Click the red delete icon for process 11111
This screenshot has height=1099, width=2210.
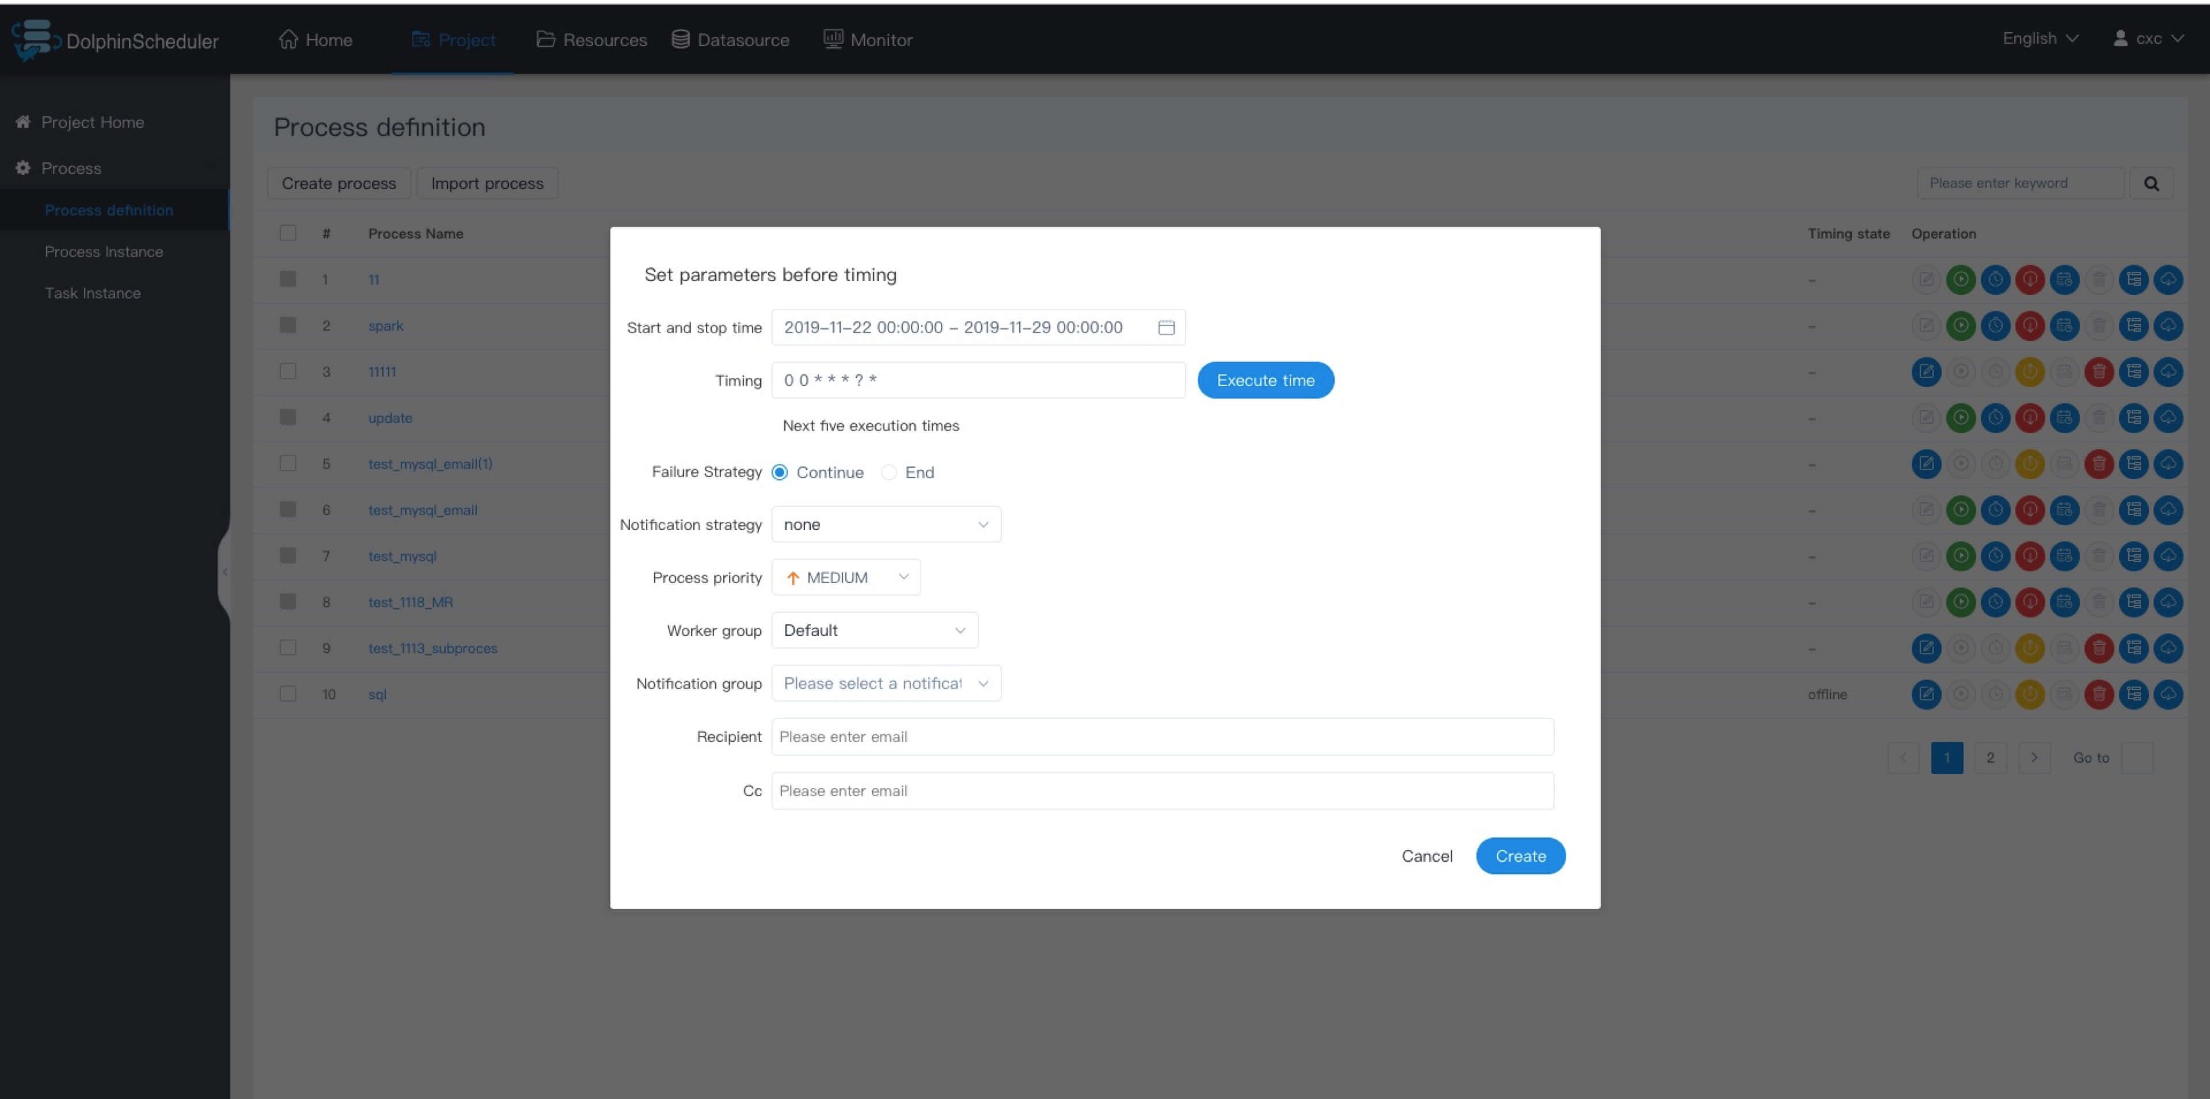click(2099, 372)
